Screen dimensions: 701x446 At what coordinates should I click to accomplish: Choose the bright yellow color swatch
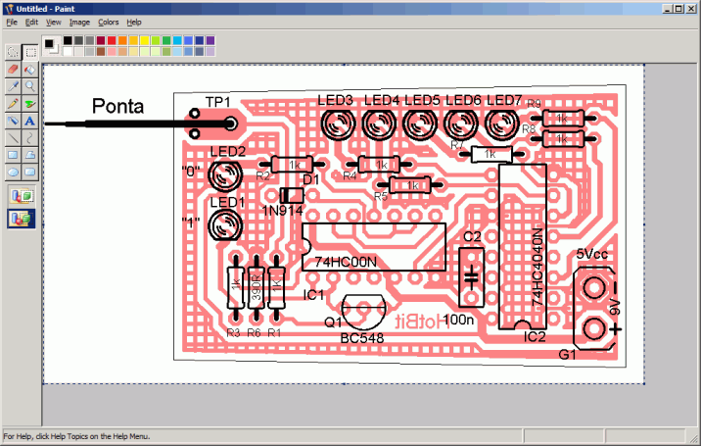click(x=144, y=41)
